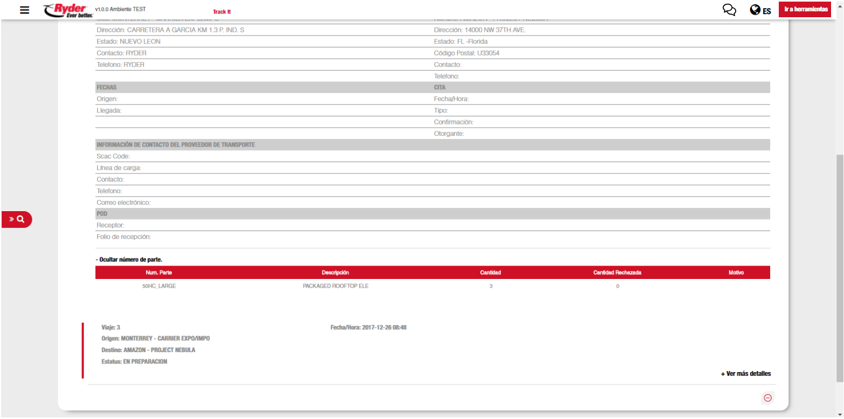Click the Cantidad Rechazada column header
This screenshot has width=844, height=419.
tap(617, 273)
